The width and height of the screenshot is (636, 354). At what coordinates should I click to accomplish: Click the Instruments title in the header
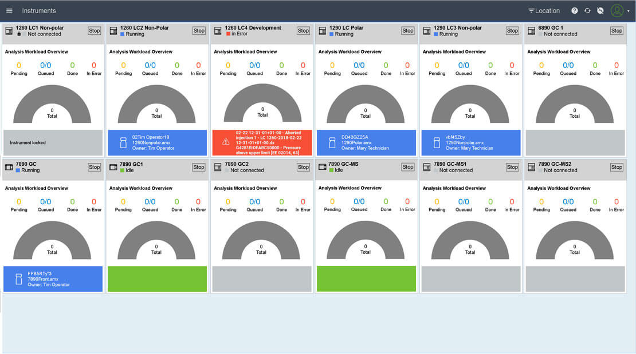pos(39,10)
